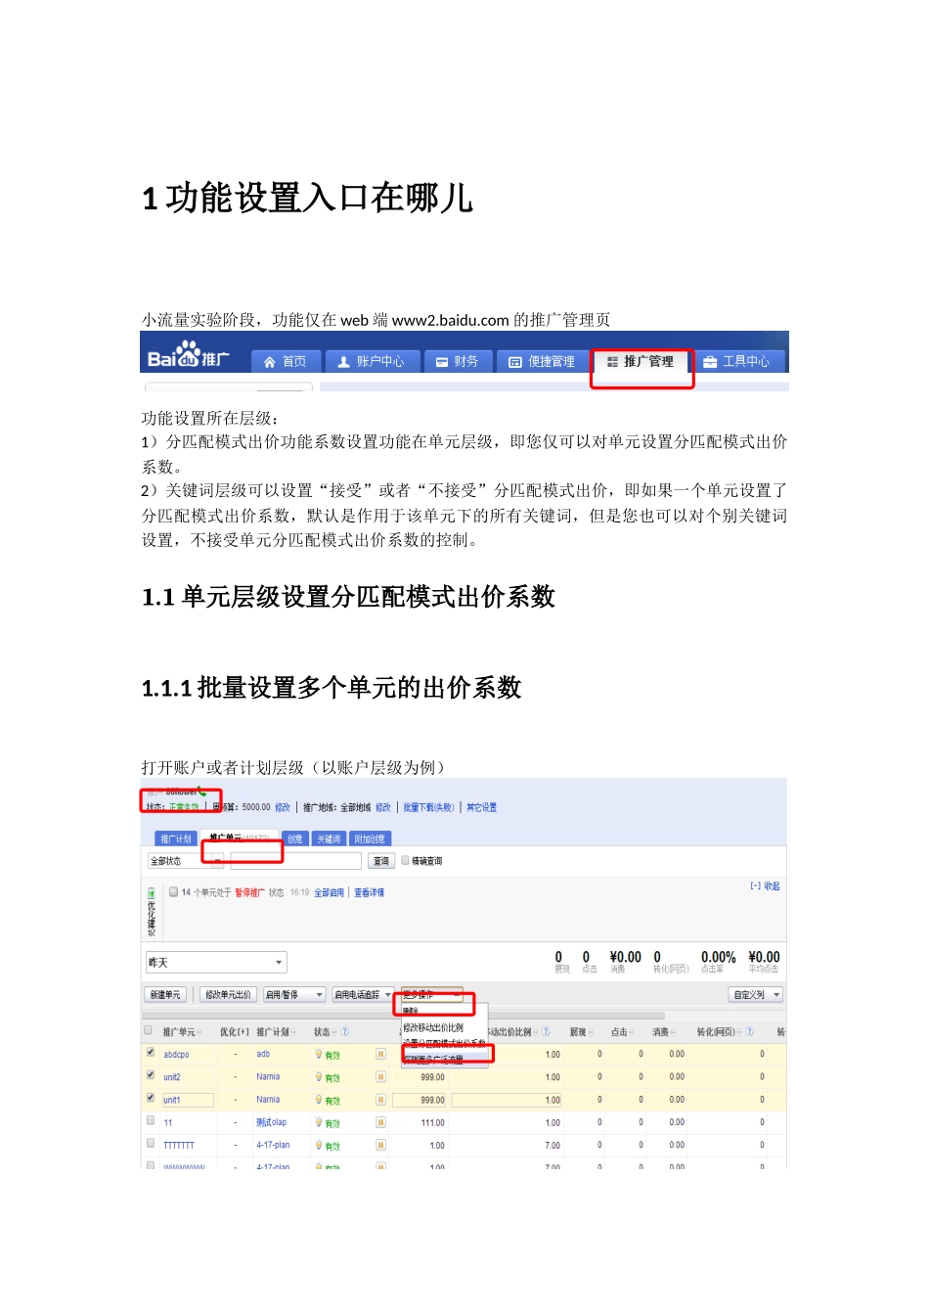Open the 其它设置 link
The image size is (929, 1315).
pyautogui.click(x=481, y=807)
